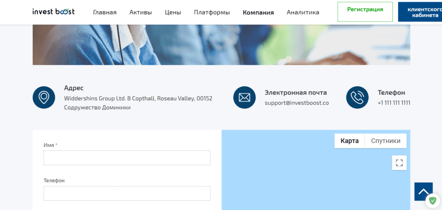This screenshot has width=442, height=210.
Task: Click the invest boost logo
Action: click(x=54, y=12)
